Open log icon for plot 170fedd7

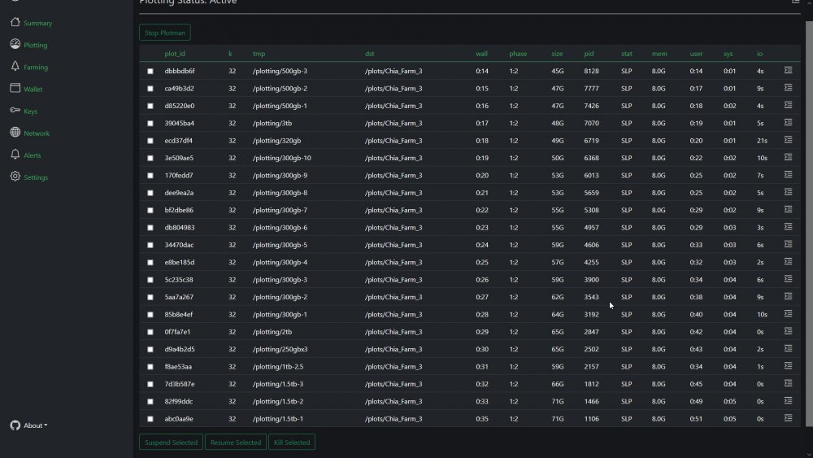click(788, 174)
